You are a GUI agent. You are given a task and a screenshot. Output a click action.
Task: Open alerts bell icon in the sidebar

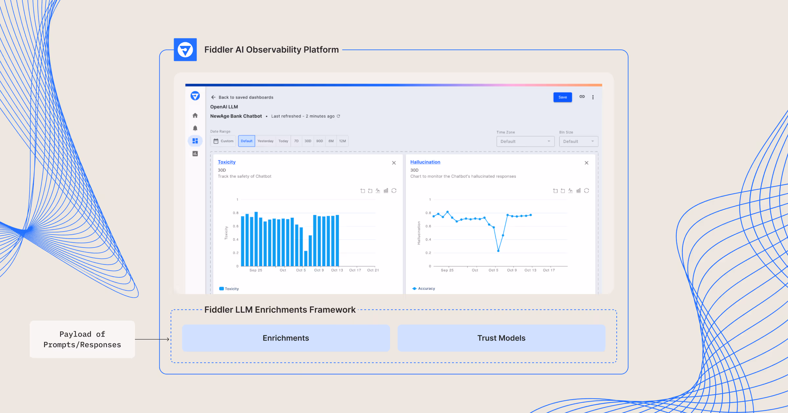(x=195, y=128)
